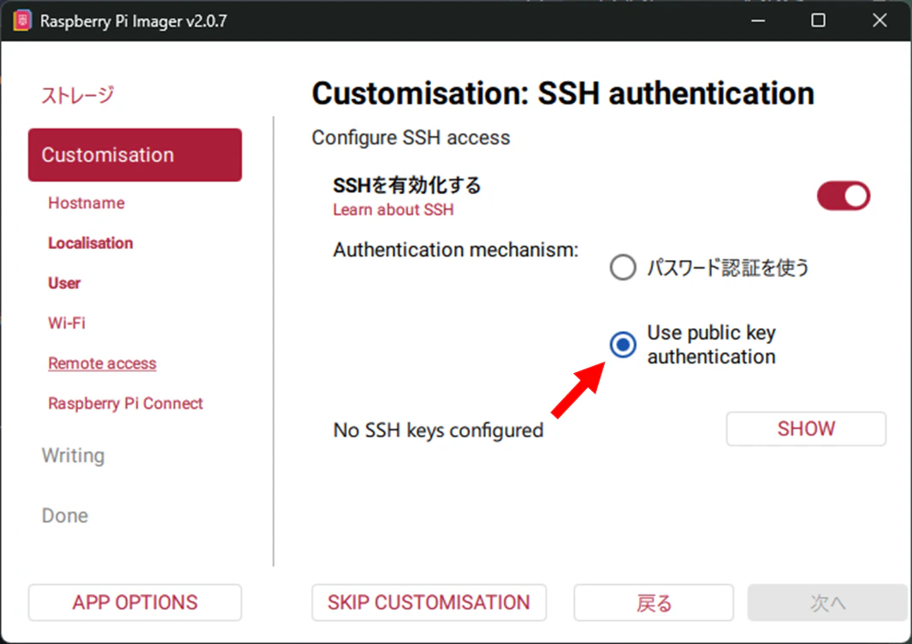Click the 'Authentication mechanism:' label

coord(455,250)
